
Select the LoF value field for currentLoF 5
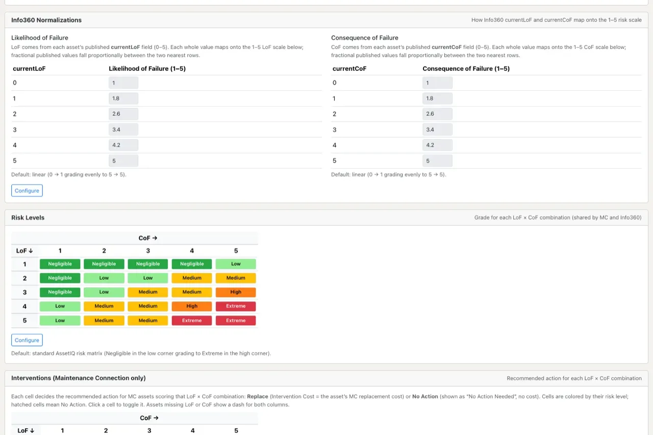coord(123,161)
